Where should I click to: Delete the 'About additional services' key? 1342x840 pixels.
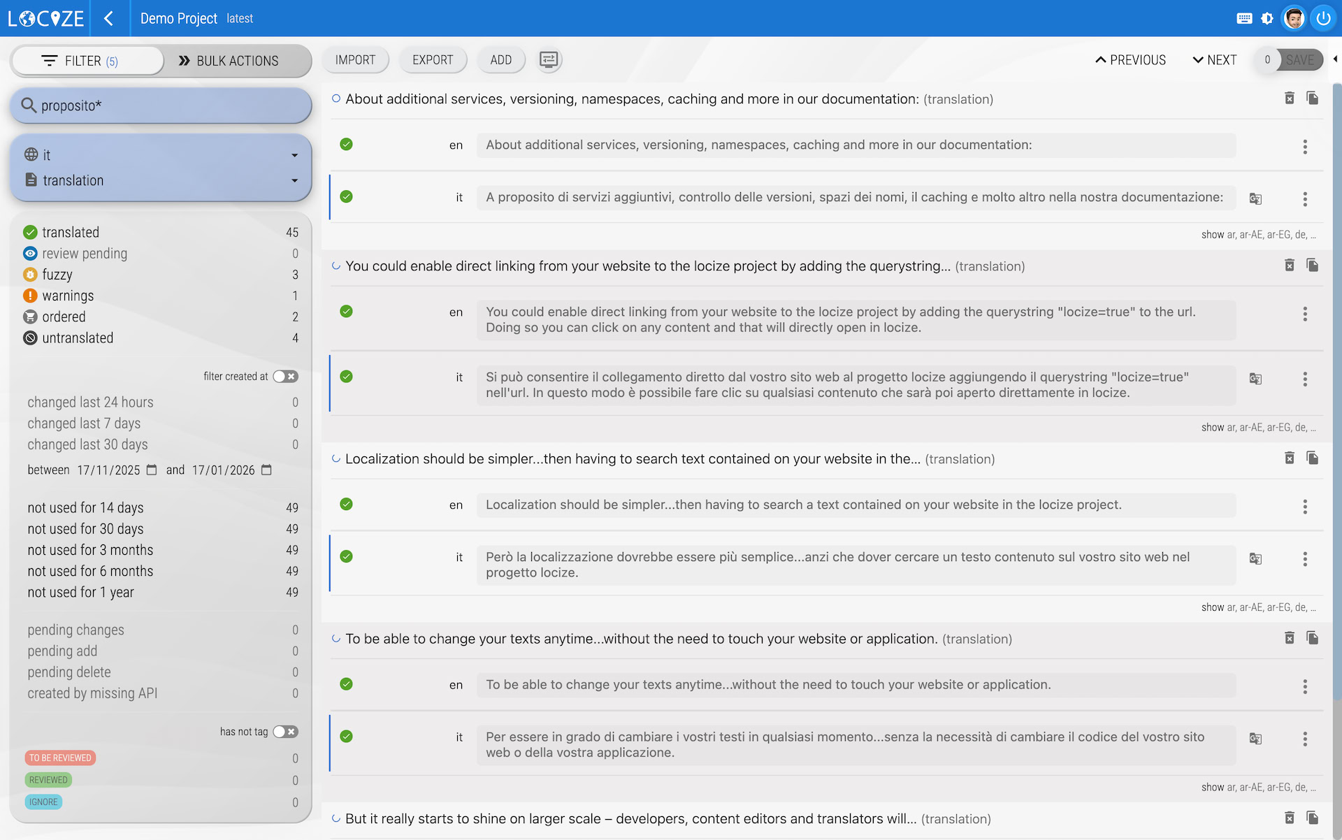click(1290, 99)
